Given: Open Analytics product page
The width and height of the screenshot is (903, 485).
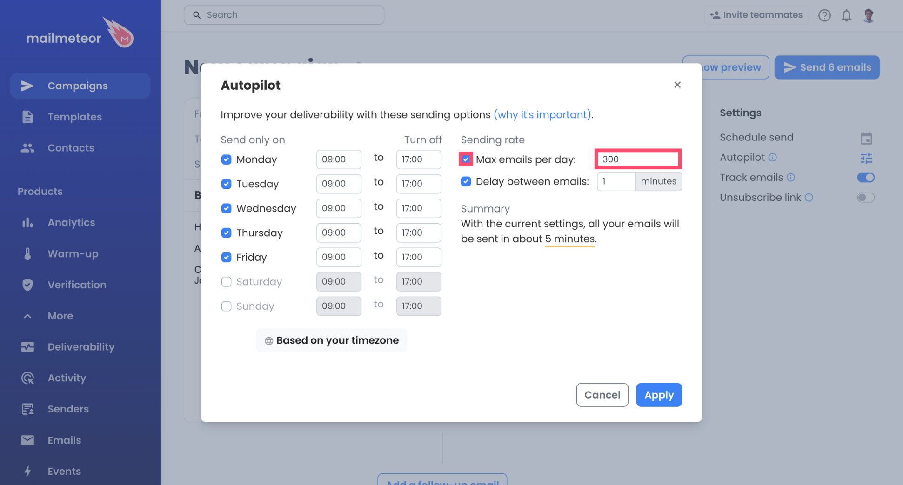Looking at the screenshot, I should click(71, 222).
